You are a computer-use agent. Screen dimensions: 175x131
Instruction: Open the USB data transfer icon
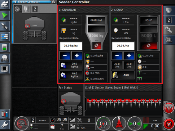click(x=5, y=114)
